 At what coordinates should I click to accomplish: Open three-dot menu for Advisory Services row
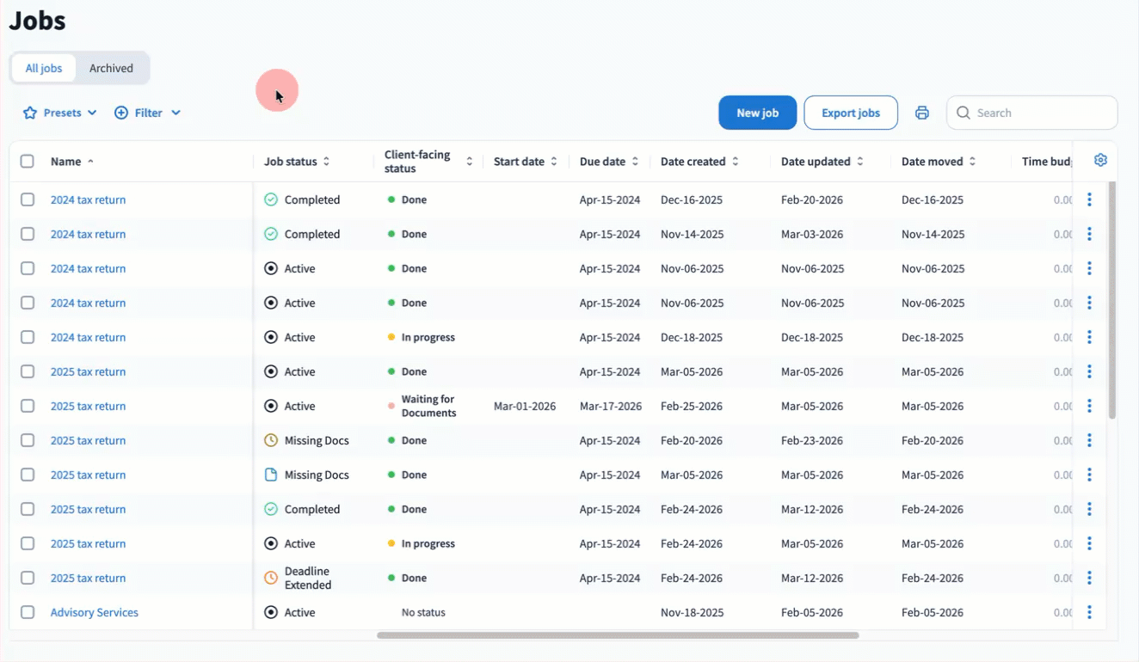pos(1089,612)
